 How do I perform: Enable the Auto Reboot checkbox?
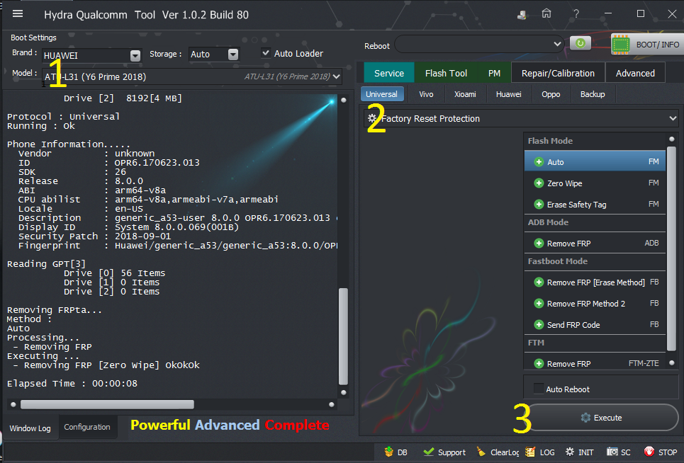[x=539, y=389]
